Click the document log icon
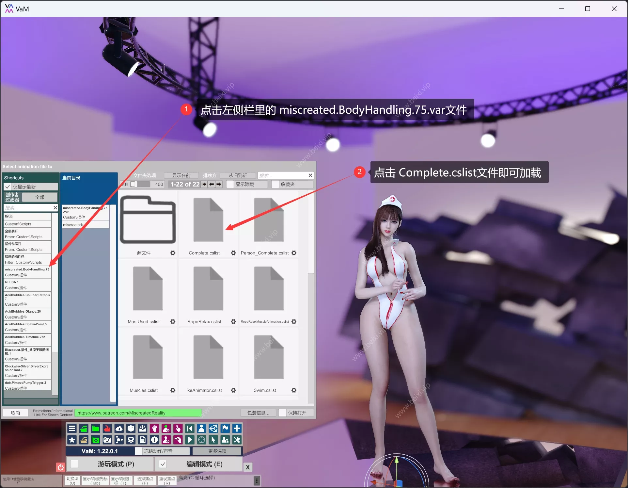The image size is (628, 488). (143, 440)
